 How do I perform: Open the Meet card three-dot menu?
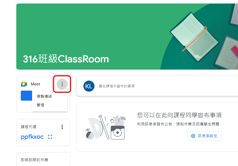click(x=62, y=84)
